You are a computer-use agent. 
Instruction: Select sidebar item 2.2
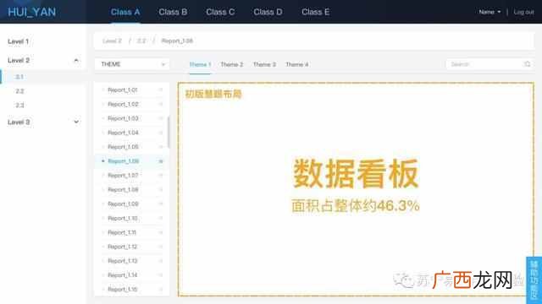pos(19,91)
